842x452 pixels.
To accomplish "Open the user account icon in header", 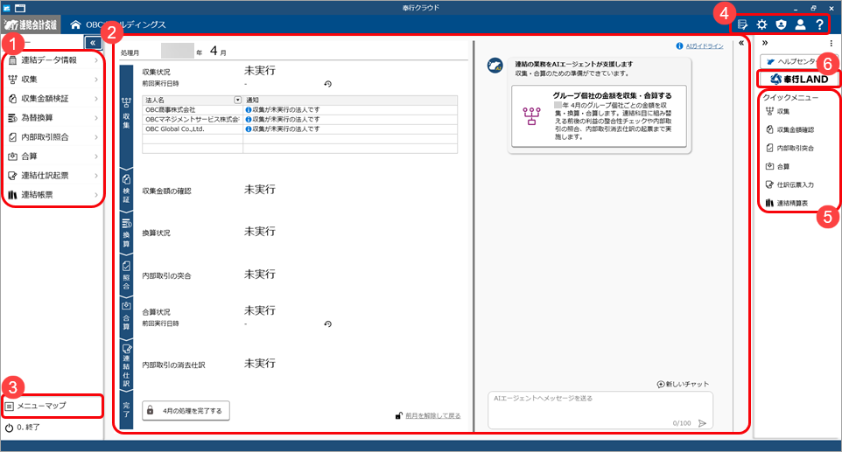I will [x=800, y=24].
